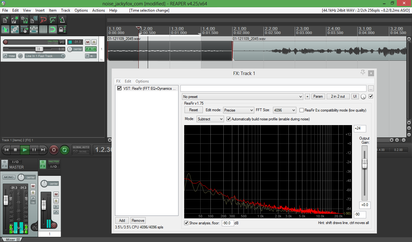This screenshot has height=242, width=412.
Task: Open the Options menu in FX window
Action: (x=142, y=81)
